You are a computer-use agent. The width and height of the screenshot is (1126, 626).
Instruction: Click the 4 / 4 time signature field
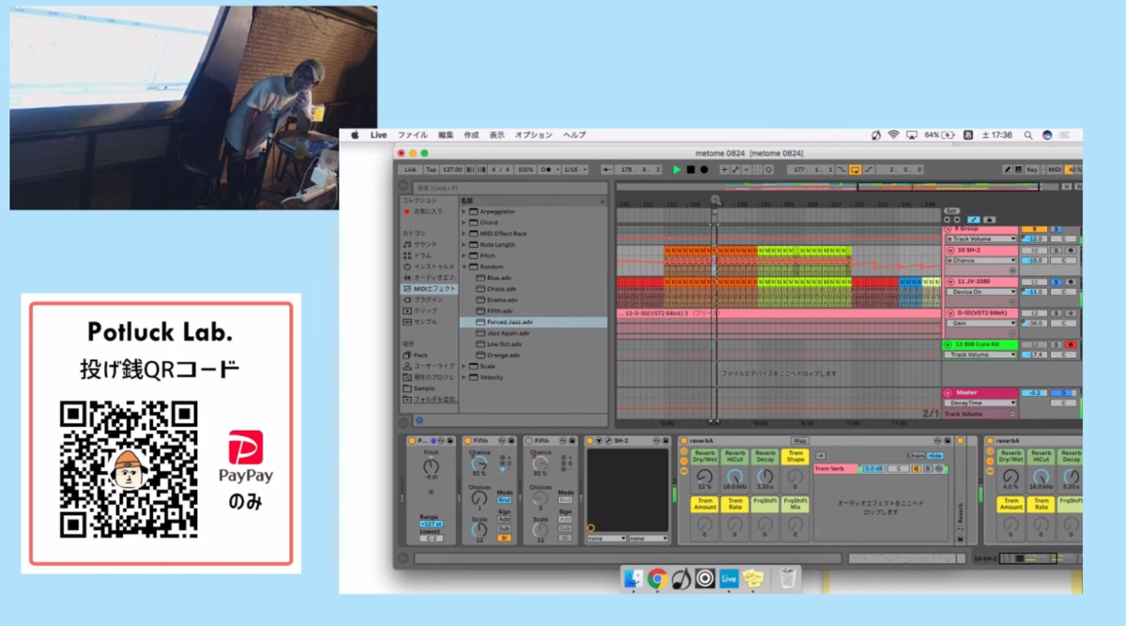click(500, 170)
